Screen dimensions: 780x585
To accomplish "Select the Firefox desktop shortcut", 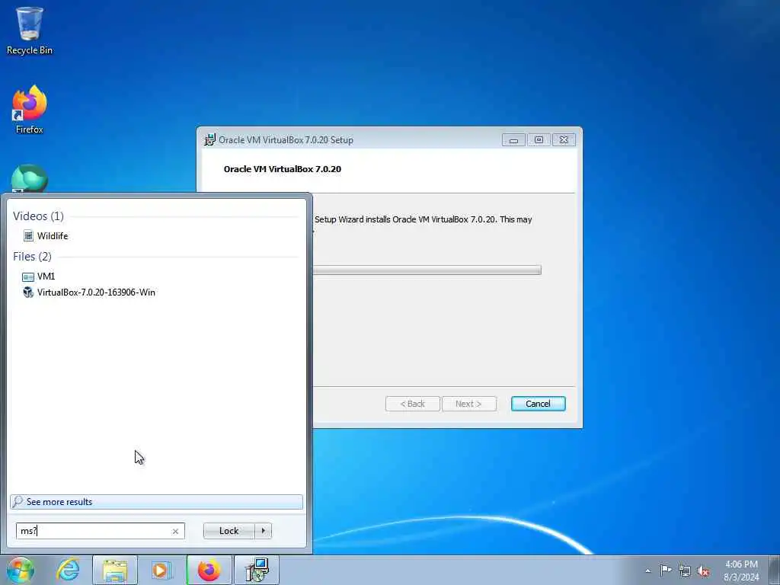I will [30, 110].
